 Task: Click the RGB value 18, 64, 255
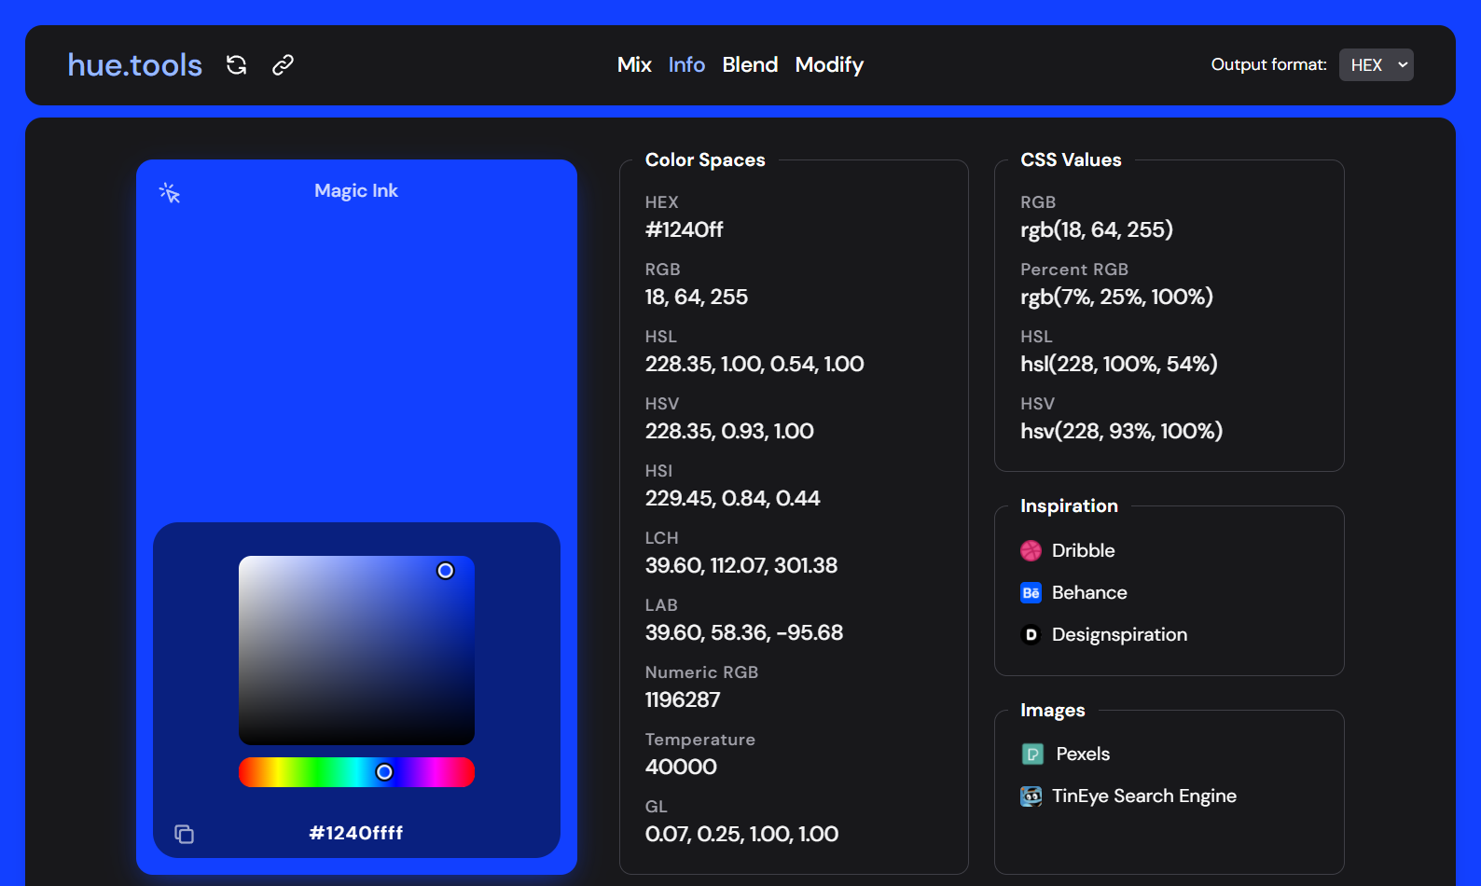point(697,297)
